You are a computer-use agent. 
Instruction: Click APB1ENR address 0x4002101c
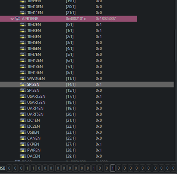[x=76, y=19]
